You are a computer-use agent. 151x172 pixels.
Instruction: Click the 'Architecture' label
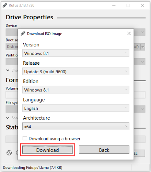tap(36, 118)
